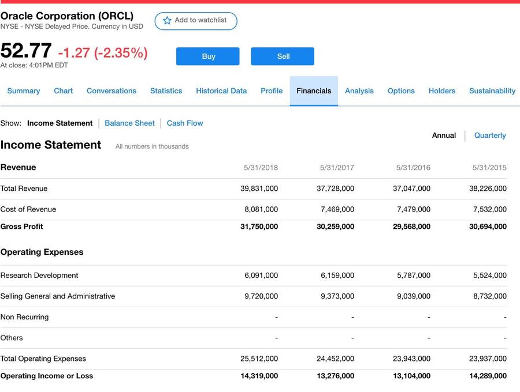Select the Non Recurring row label

click(x=24, y=317)
